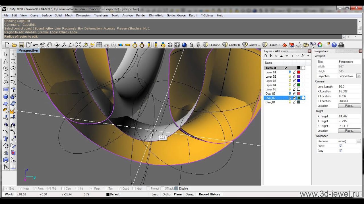364x204 pixels.
Task: Enable the Tan osnap checkbox
Action: (106, 188)
